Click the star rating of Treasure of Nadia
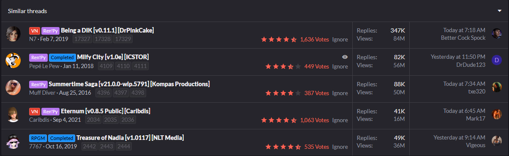The width and height of the screenshot is (509, 156). [x=283, y=147]
